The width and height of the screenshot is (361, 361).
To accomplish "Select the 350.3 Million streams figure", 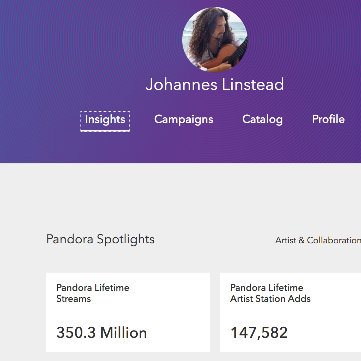I will click(102, 333).
